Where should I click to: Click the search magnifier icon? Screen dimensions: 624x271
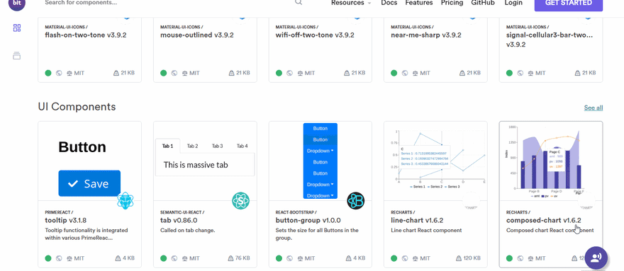[x=299, y=2]
